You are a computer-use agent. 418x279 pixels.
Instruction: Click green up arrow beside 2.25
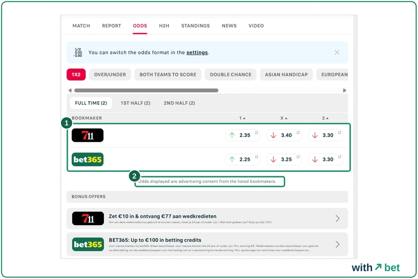click(x=232, y=159)
